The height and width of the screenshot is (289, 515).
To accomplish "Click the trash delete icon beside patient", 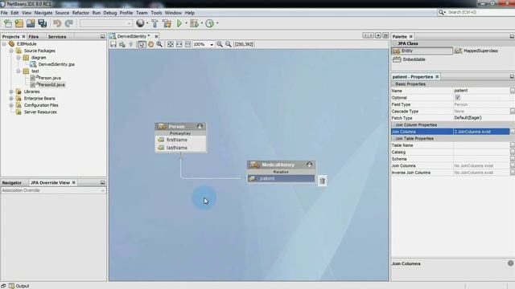I will pyautogui.click(x=322, y=181).
